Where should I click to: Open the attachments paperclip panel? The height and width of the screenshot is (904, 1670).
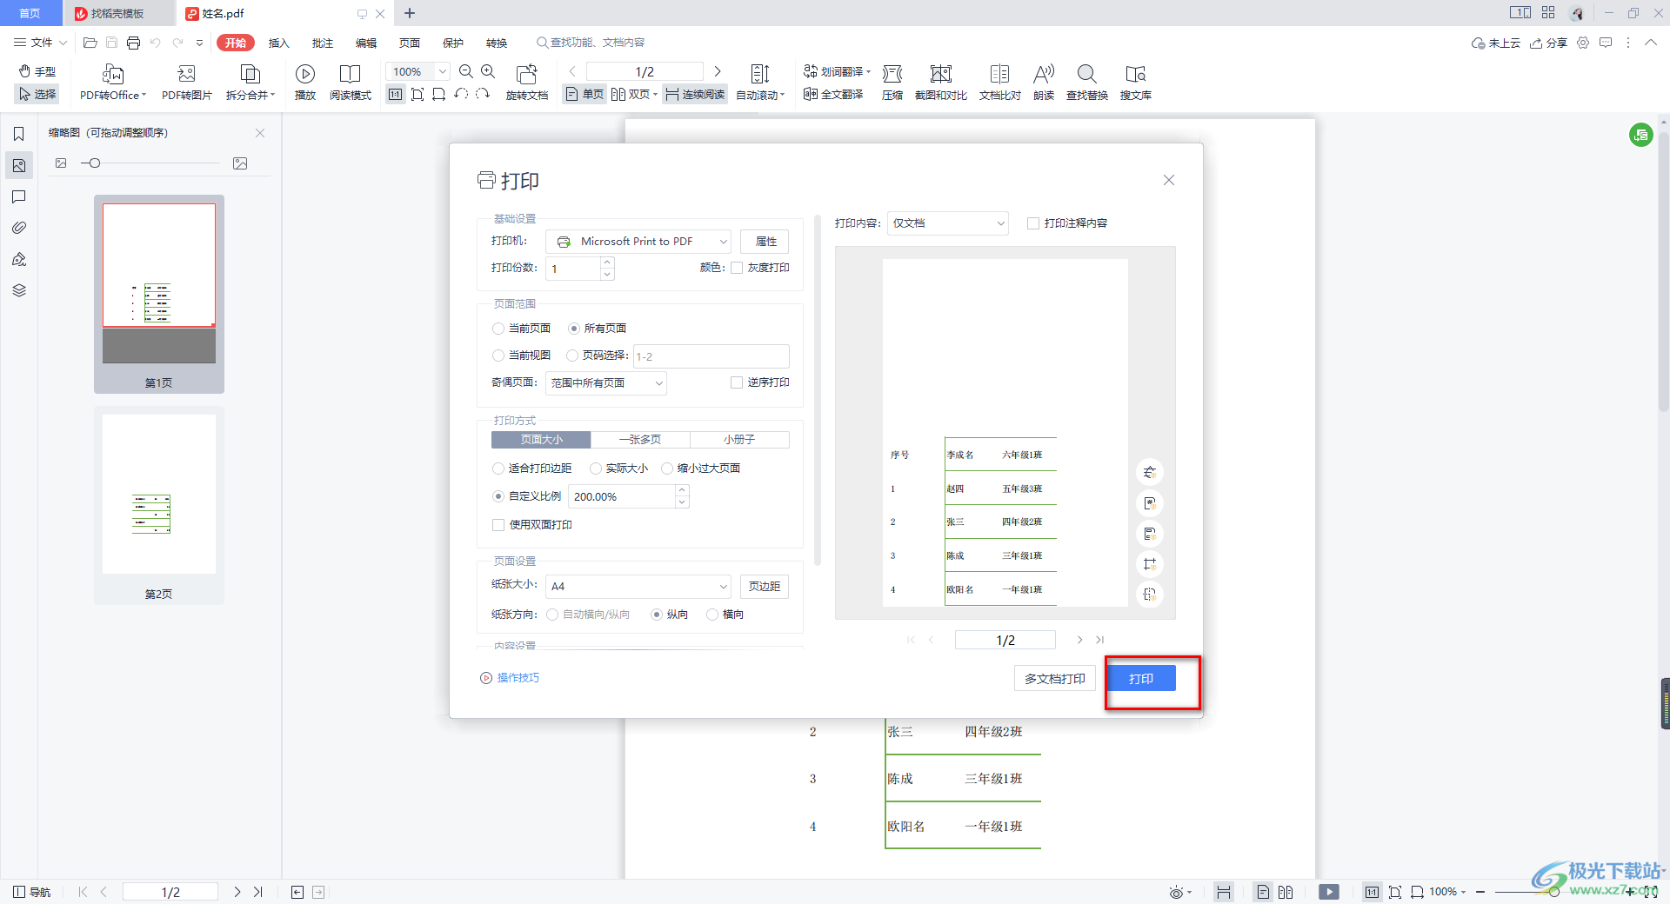pyautogui.click(x=18, y=228)
